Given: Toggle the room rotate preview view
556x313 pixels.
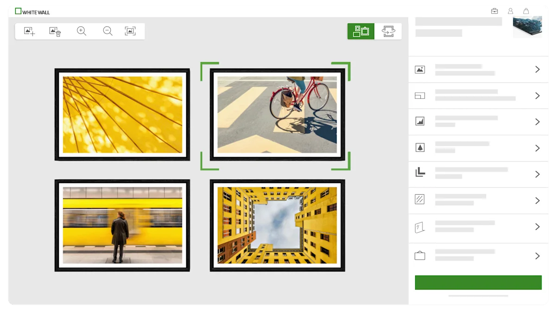Looking at the screenshot, I should point(388,31).
